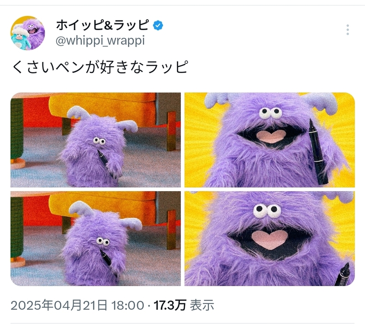Click the 17.3万 表示 view count
This screenshot has width=365, height=334.
(184, 305)
